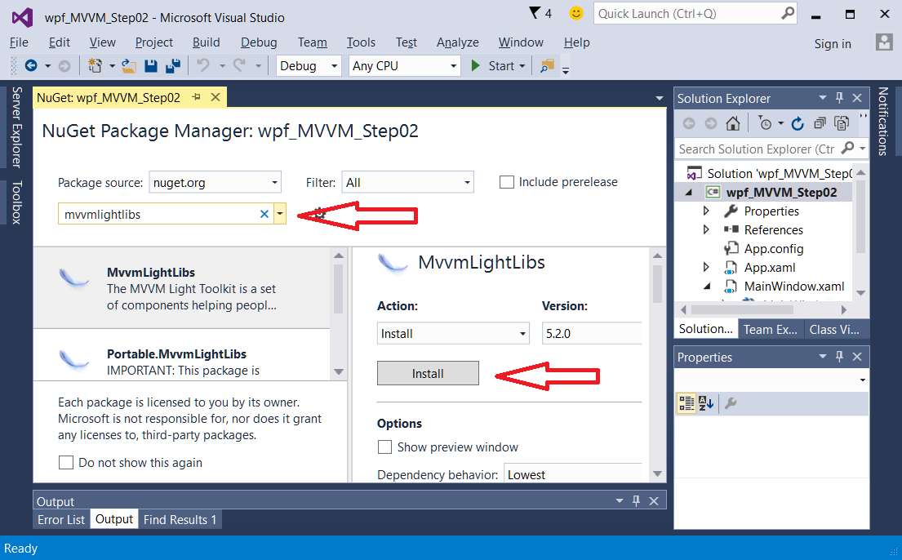The image size is (902, 560).
Task: Click the Save toolbar icon
Action: (x=151, y=66)
